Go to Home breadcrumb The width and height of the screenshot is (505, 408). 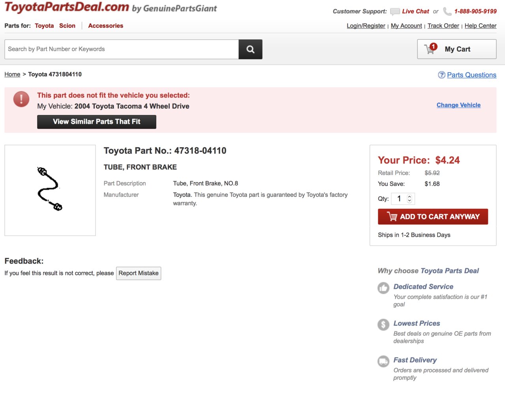[x=12, y=74]
